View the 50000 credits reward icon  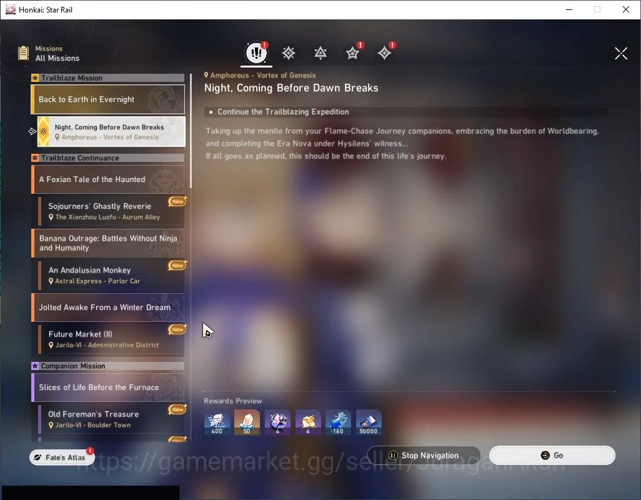pos(369,422)
